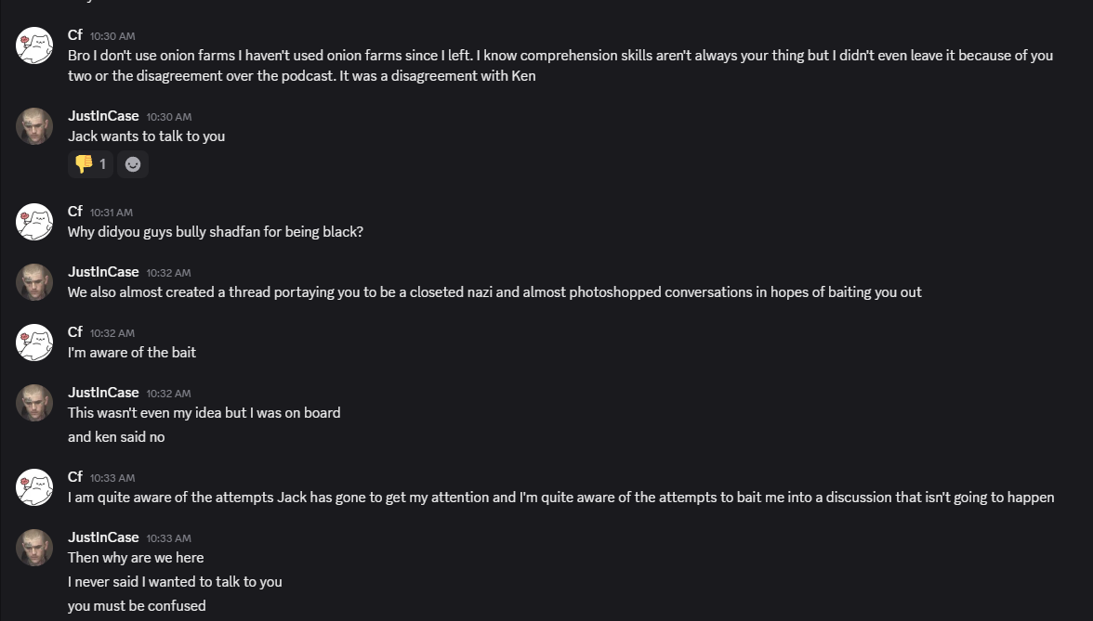
Task: Toggle the thumbs-down reaction under Jack message
Action: click(90, 164)
